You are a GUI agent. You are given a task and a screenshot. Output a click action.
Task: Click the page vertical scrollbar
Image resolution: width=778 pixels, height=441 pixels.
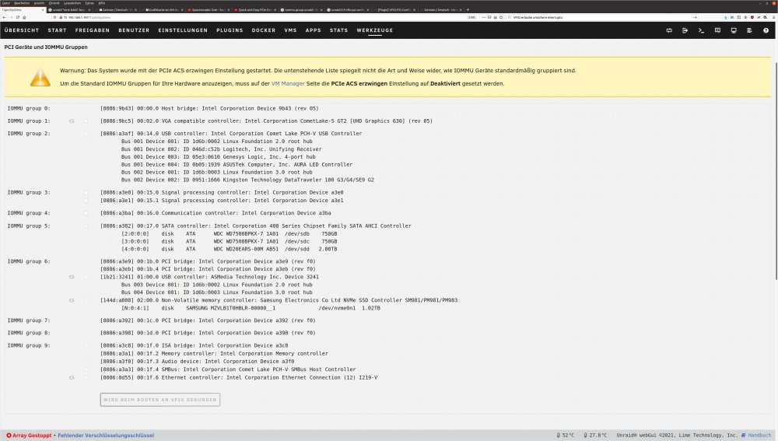pyautogui.click(x=775, y=171)
